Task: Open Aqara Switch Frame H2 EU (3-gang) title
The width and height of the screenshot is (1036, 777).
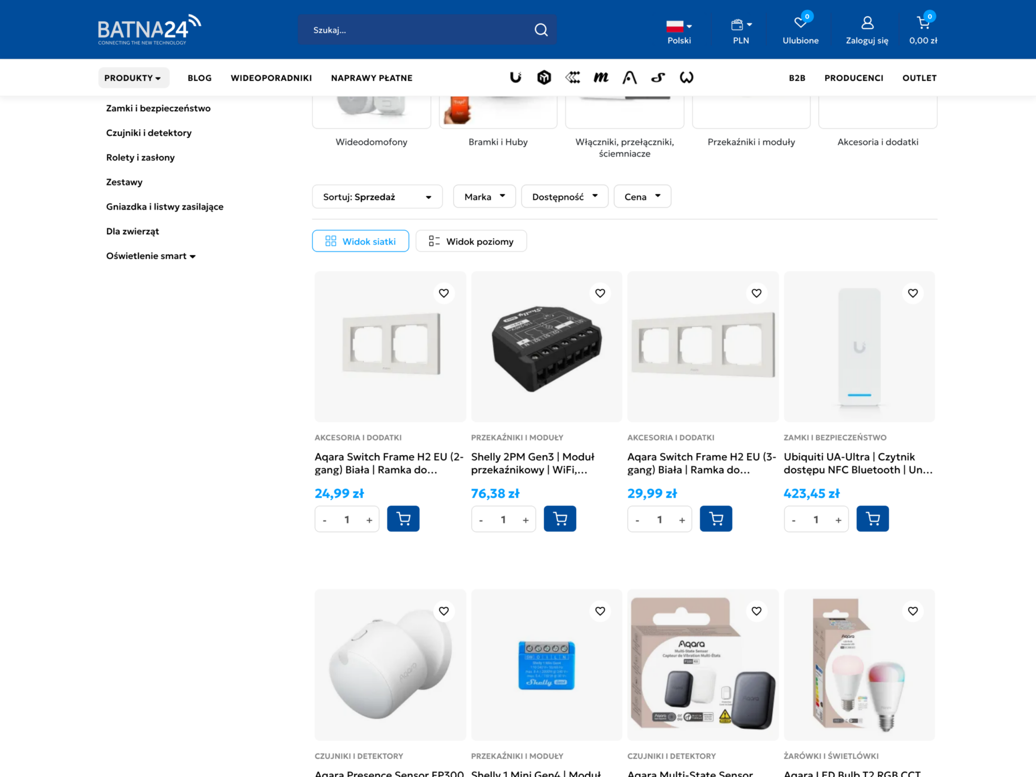Action: click(702, 463)
